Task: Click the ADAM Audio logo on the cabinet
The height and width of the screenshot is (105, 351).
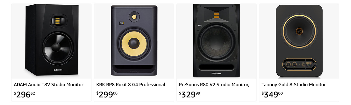Action: [59, 70]
